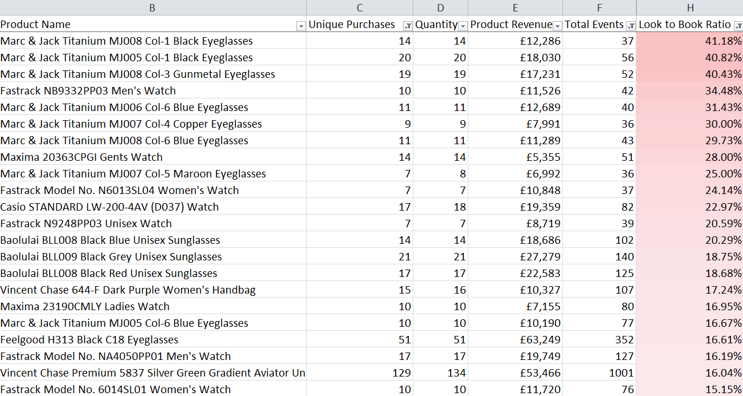Click the £18,030 revenue cell
The width and height of the screenshot is (743, 396).
[515, 57]
